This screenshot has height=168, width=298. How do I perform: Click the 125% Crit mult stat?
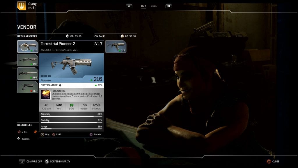[96, 106]
